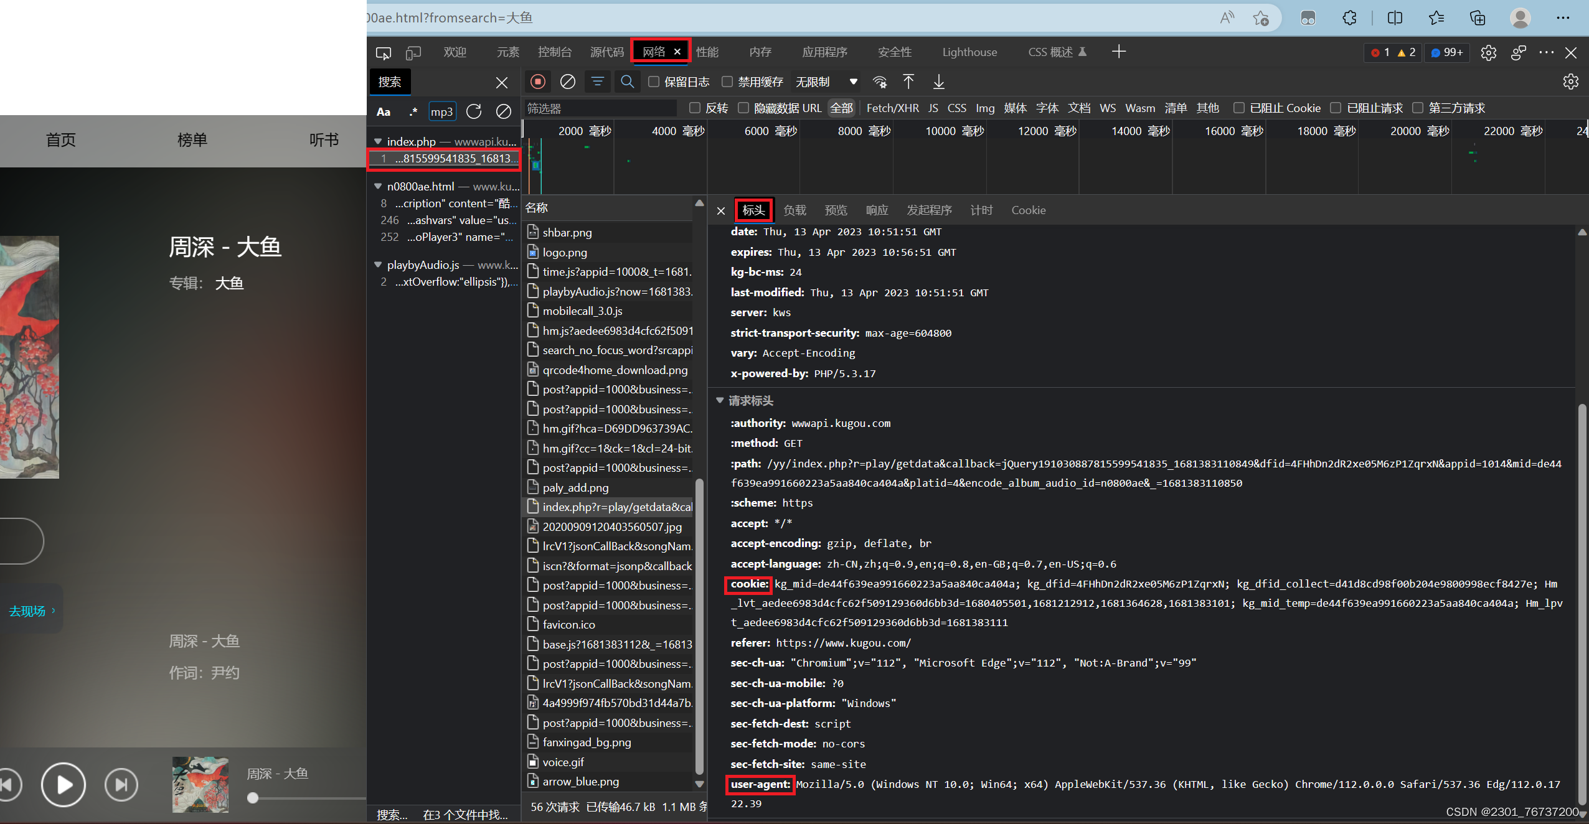Image resolution: width=1589 pixels, height=824 pixels.
Task: Filter requests by Fetch/XHR
Action: [892, 108]
